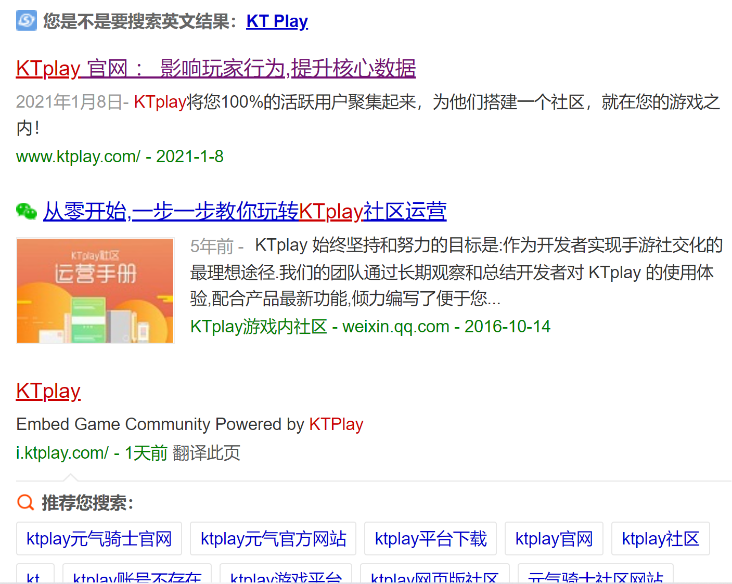Open 'KTplay 官网：影响玩家行为,提升核心数据' result
Screen dimensions: 732x584
point(216,68)
